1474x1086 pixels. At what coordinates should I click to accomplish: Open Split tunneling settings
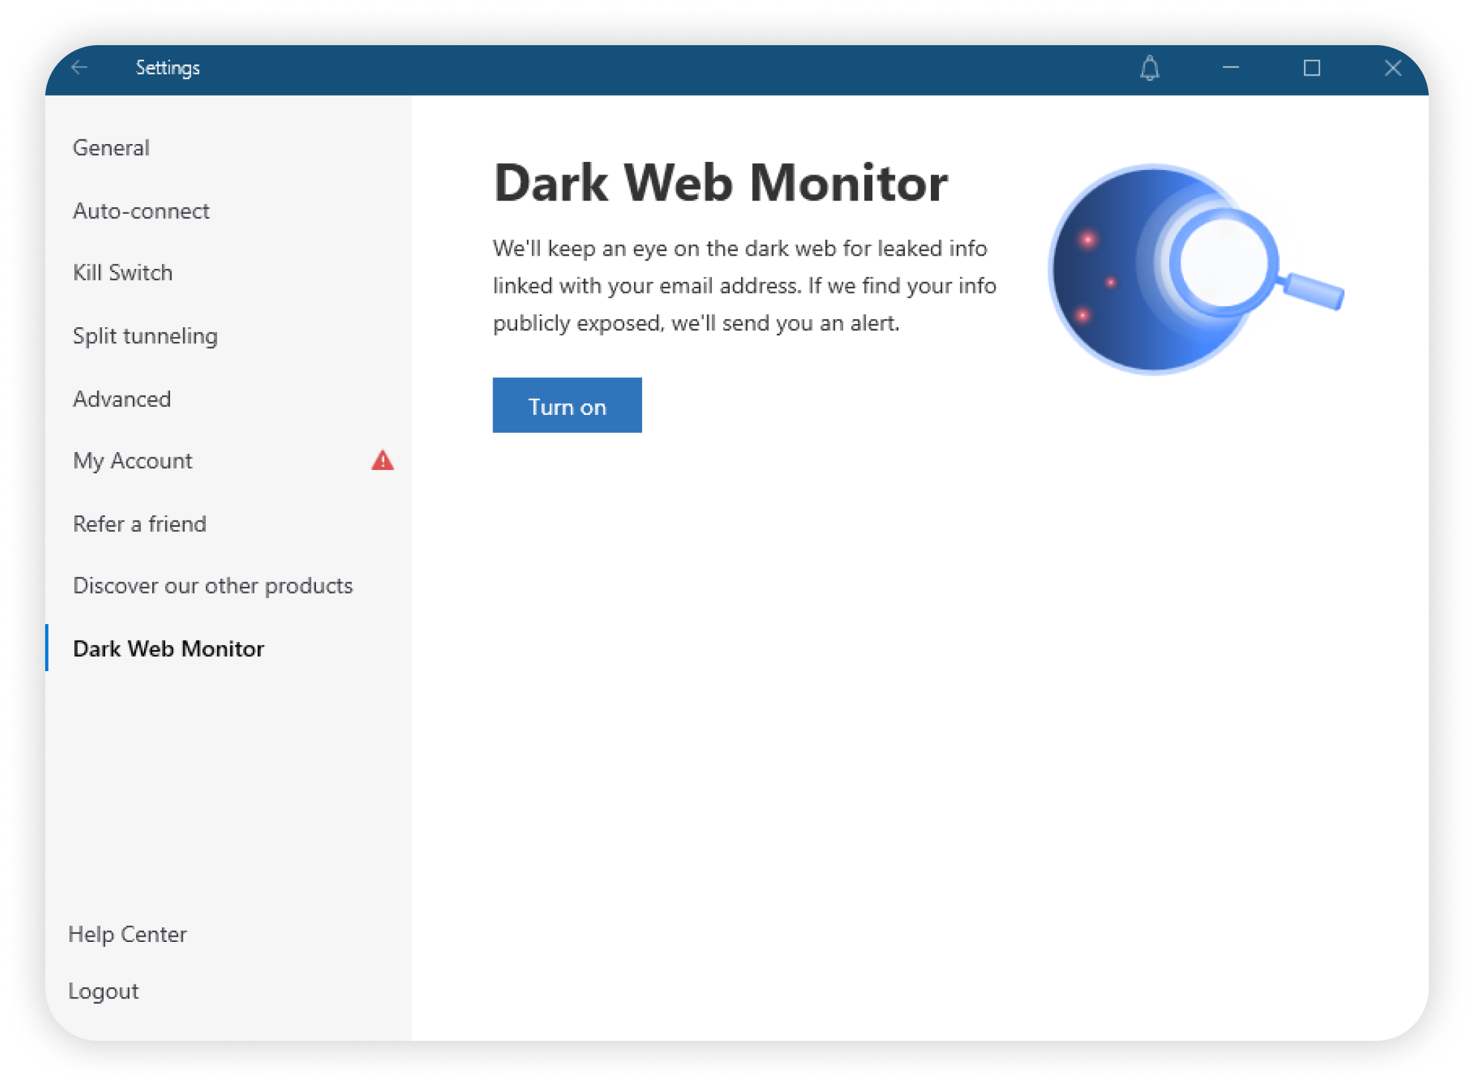tap(145, 336)
